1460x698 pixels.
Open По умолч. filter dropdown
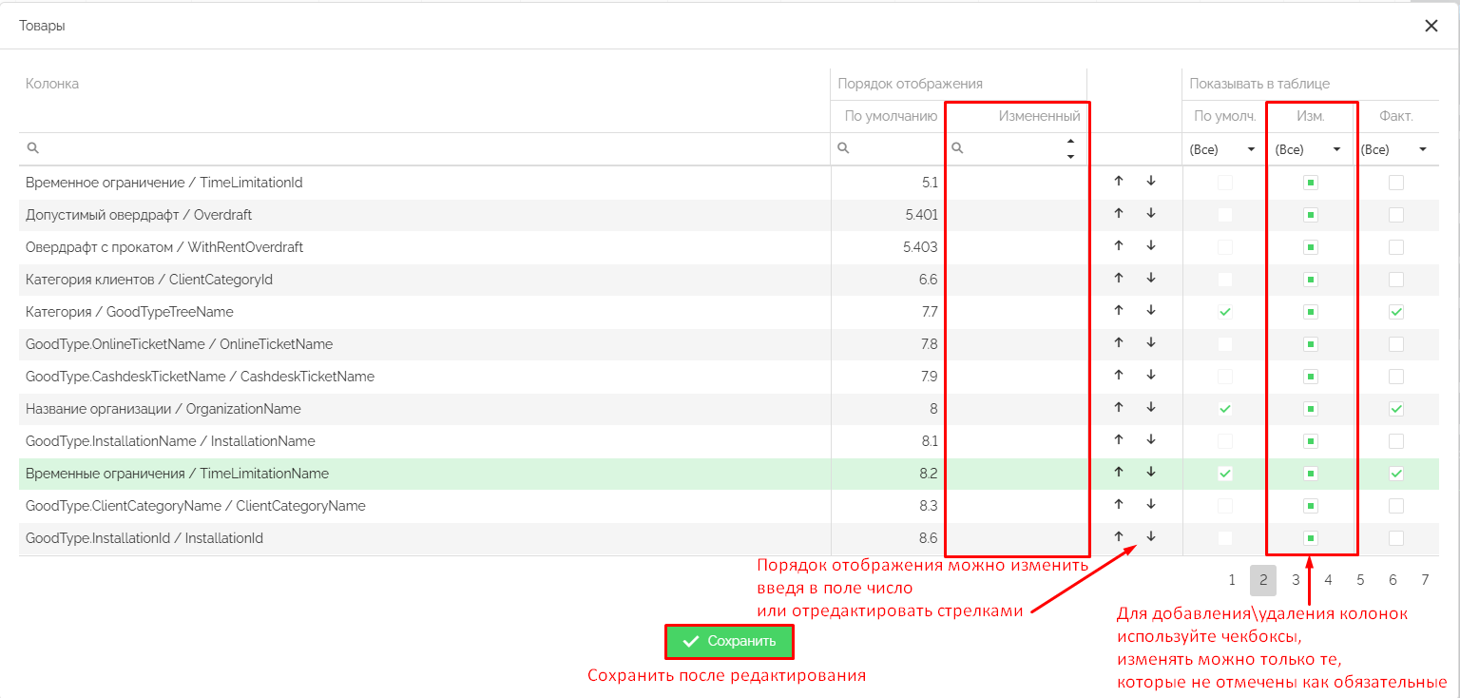point(1224,149)
